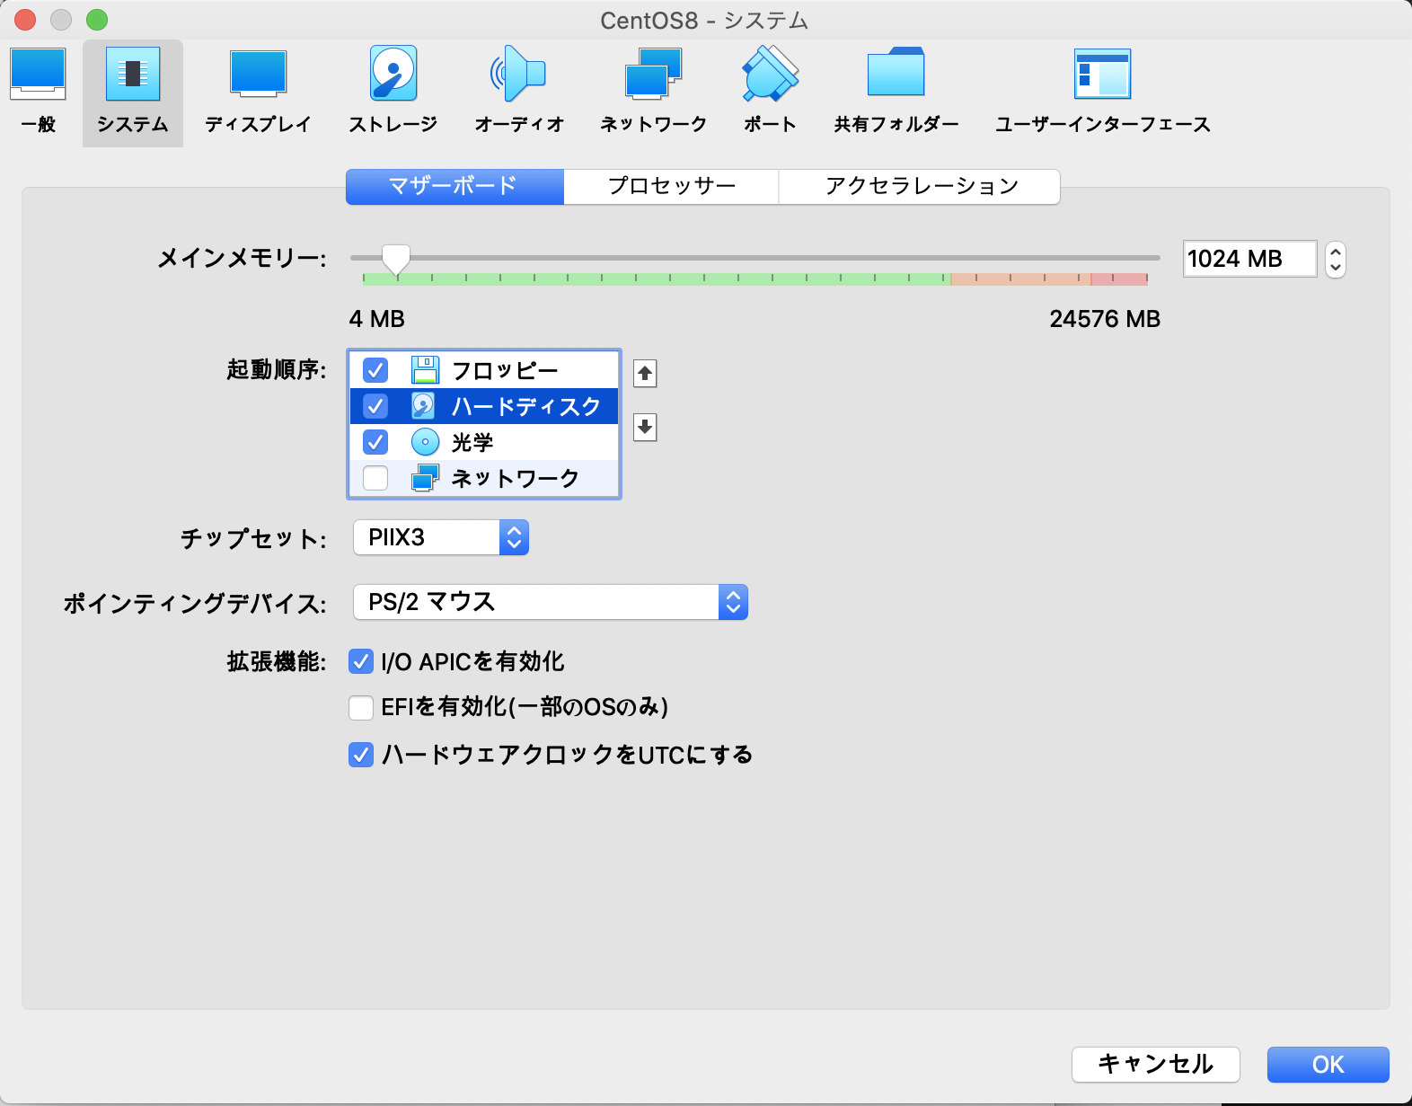The width and height of the screenshot is (1412, 1106).
Task: Select the ネットワーク row in boot list
Action: (x=484, y=478)
